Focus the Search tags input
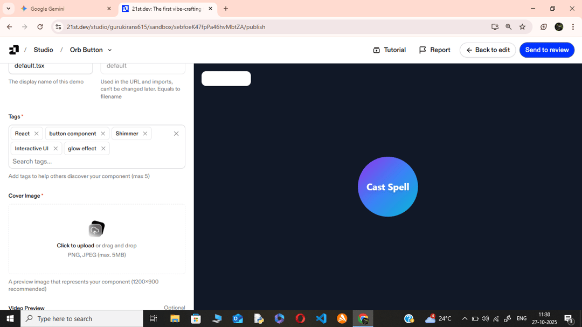 96,162
